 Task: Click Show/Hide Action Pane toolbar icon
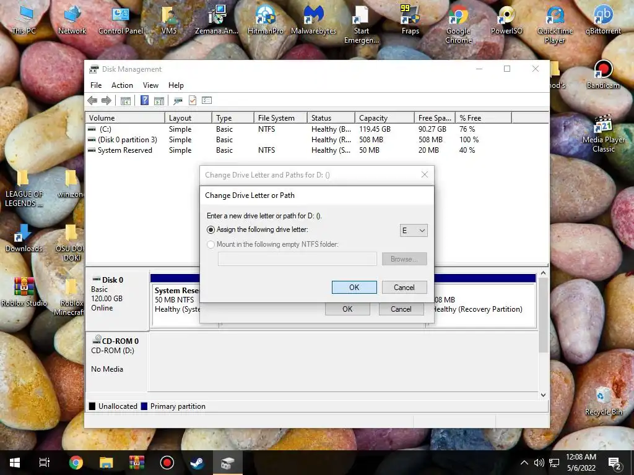(x=159, y=101)
